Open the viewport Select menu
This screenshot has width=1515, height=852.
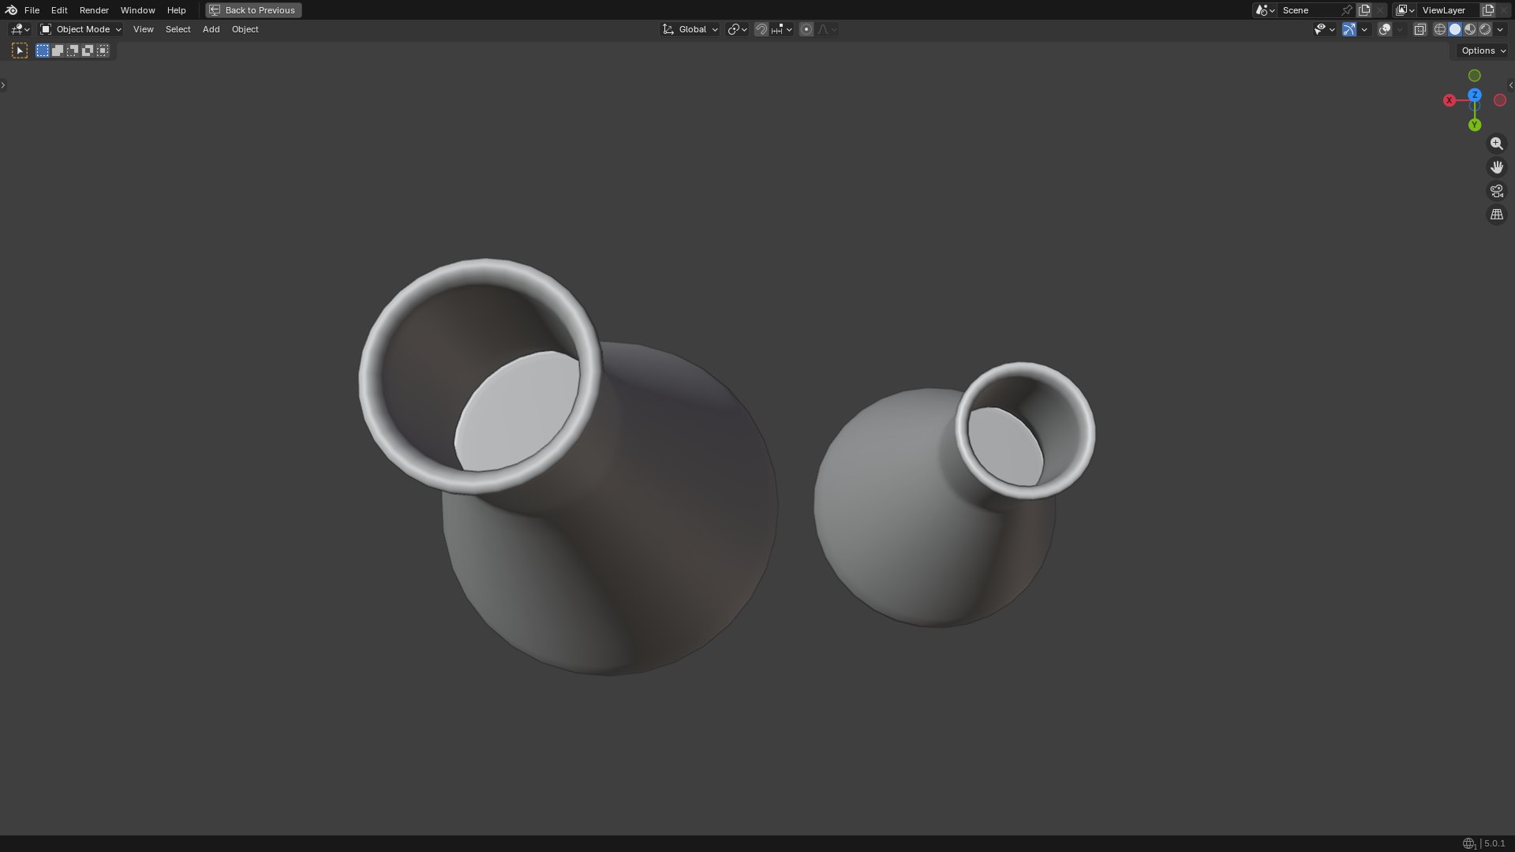pos(178,29)
